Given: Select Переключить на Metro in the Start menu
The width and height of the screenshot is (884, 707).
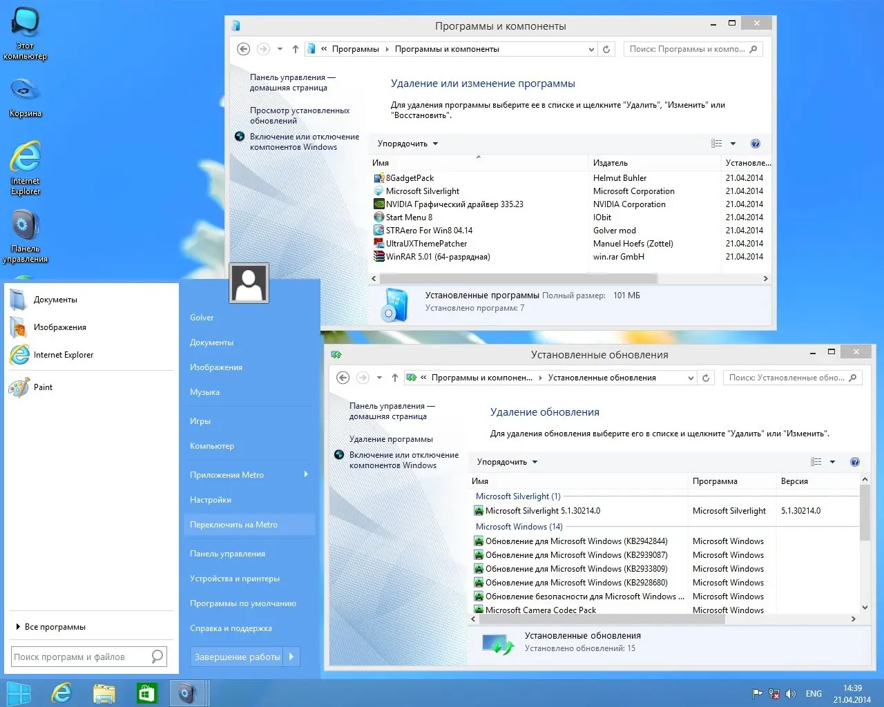Looking at the screenshot, I should (249, 525).
